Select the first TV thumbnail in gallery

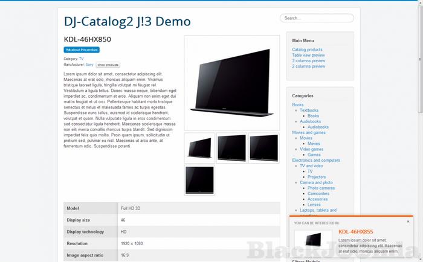[199, 148]
